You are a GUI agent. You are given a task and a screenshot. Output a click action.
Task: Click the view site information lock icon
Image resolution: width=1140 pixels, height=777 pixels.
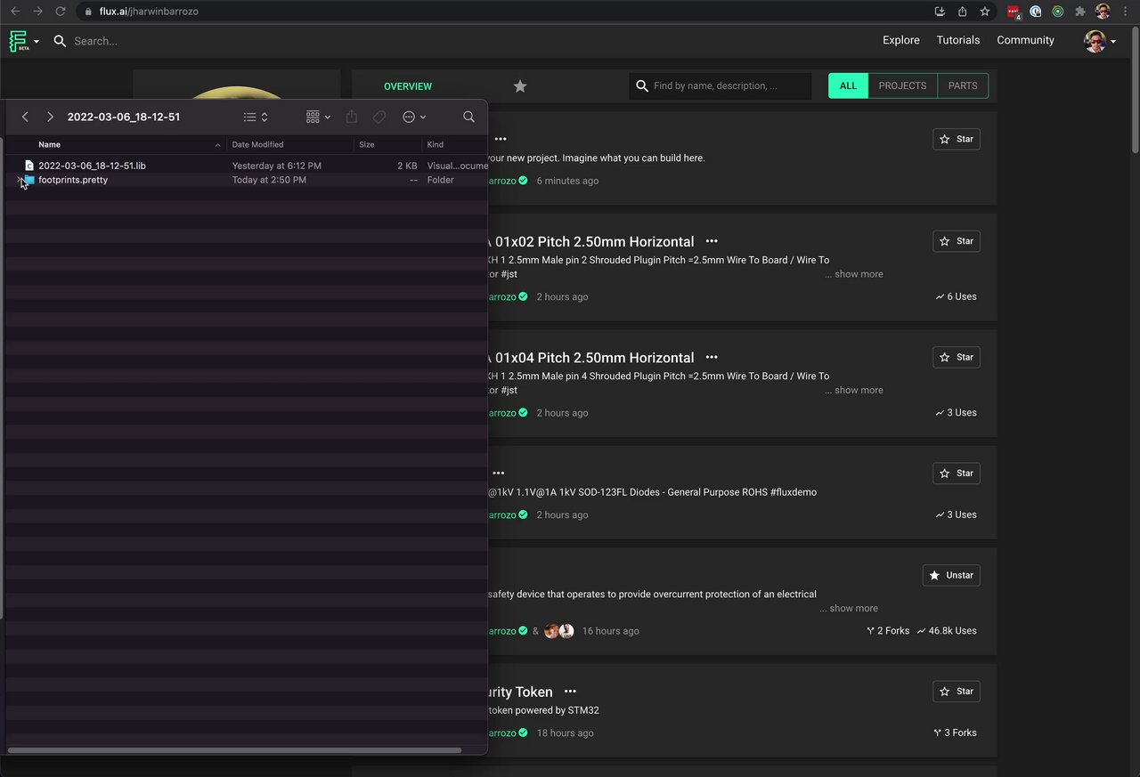tap(87, 12)
